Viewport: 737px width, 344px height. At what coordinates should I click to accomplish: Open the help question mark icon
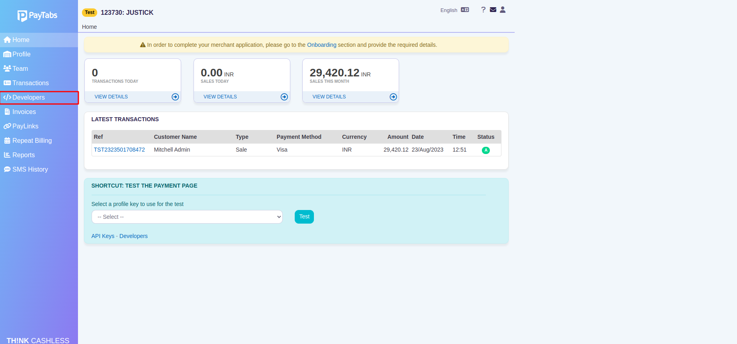click(x=483, y=10)
